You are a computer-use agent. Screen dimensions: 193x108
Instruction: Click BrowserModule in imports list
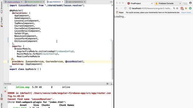click(22, 49)
